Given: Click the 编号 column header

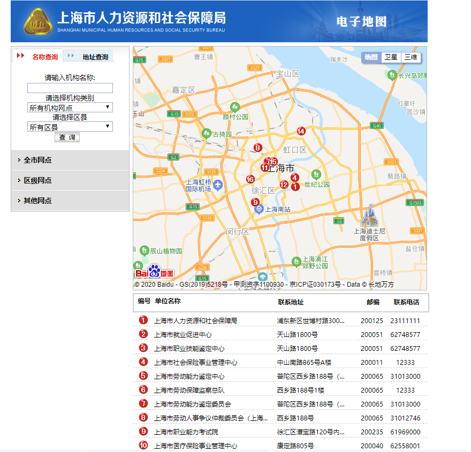Looking at the screenshot, I should [x=144, y=301].
